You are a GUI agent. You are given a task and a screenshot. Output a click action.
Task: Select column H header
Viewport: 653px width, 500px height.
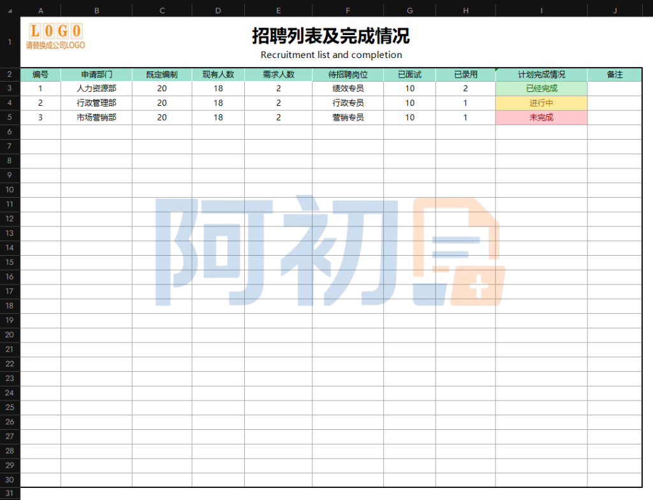tap(466, 10)
